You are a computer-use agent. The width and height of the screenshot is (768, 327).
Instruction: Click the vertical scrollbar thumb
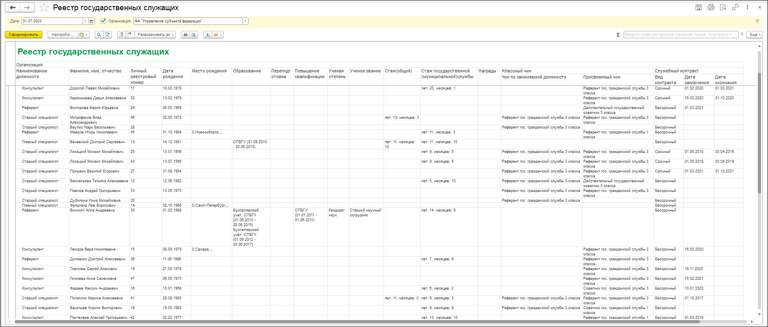tap(759, 133)
